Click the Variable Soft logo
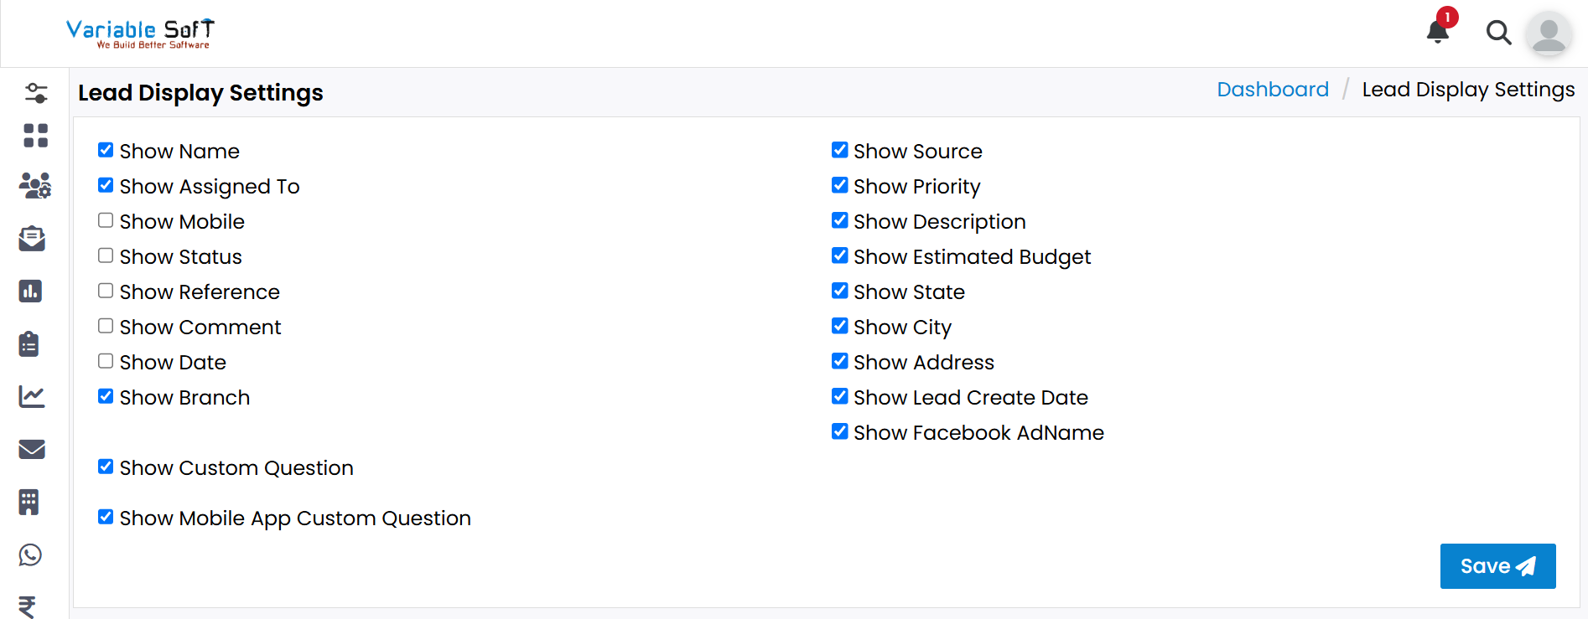 pos(140,34)
